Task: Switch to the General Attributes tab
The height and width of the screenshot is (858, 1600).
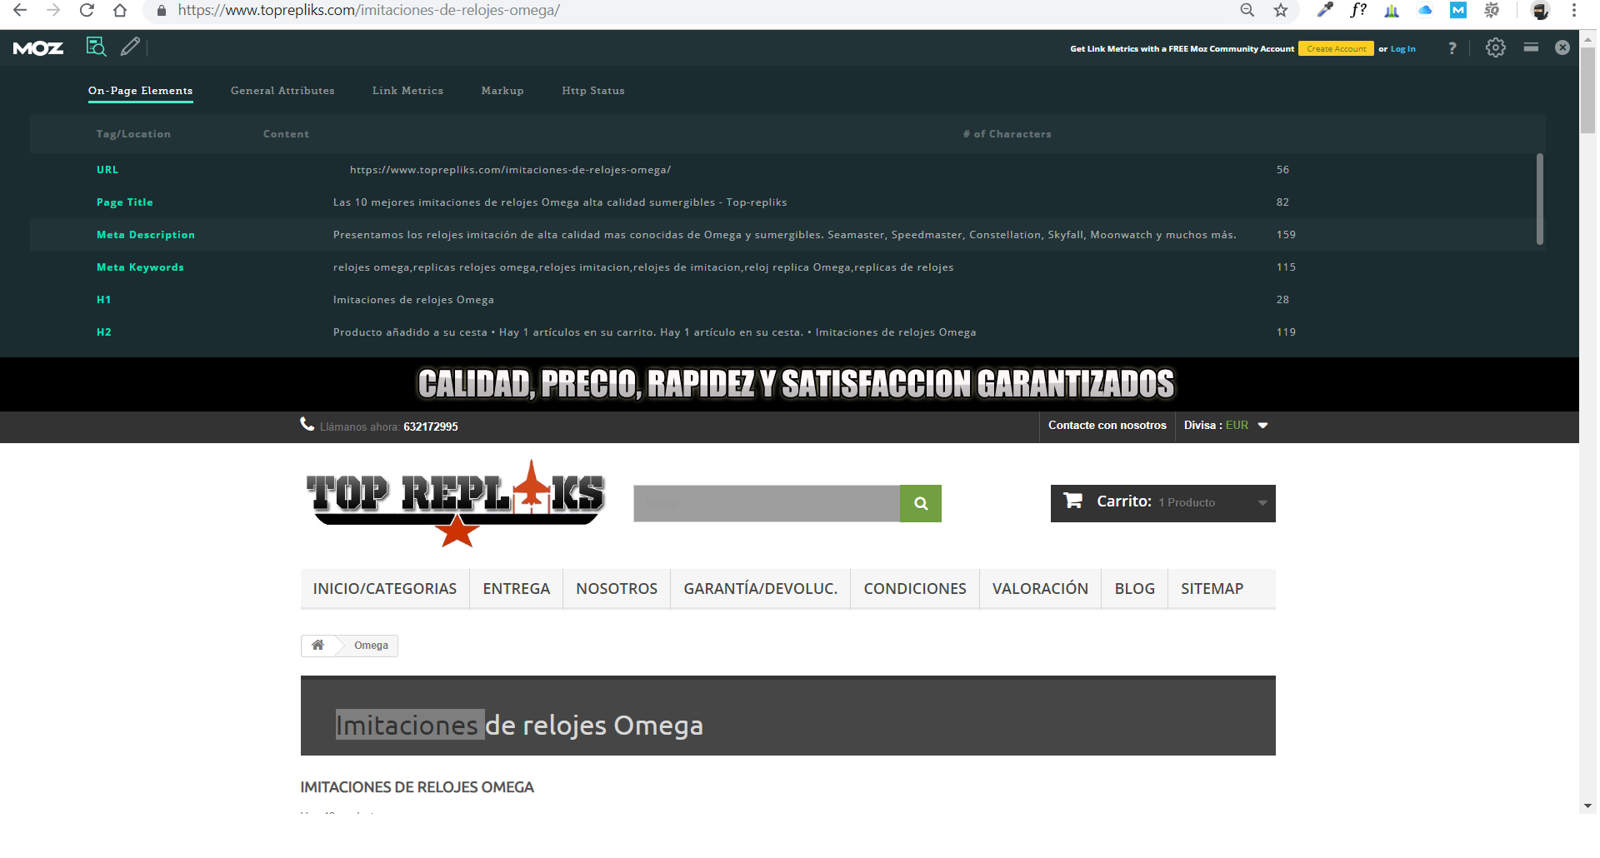Action: coord(282,91)
